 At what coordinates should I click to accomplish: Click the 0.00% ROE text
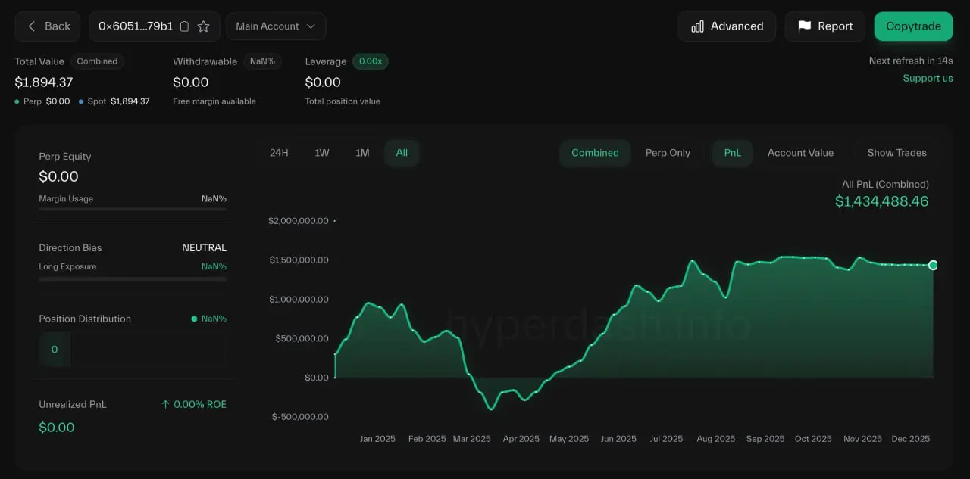200,405
